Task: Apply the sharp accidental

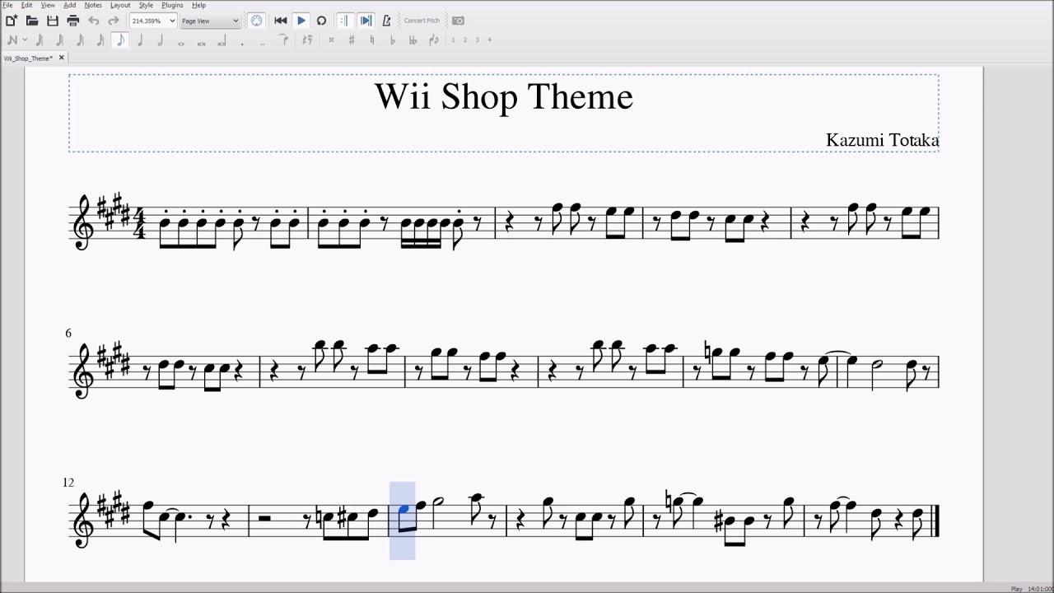Action: point(352,40)
